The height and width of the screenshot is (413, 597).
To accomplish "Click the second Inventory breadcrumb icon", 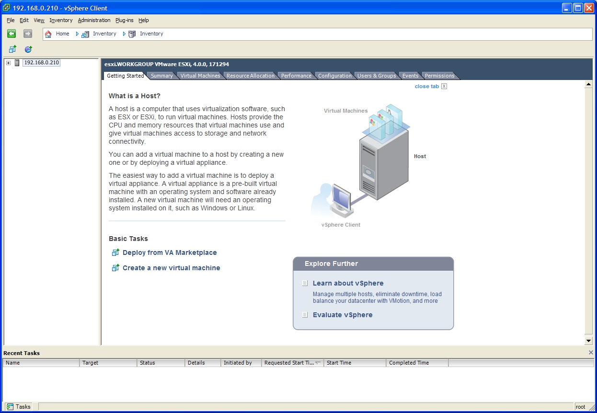I will pos(132,34).
